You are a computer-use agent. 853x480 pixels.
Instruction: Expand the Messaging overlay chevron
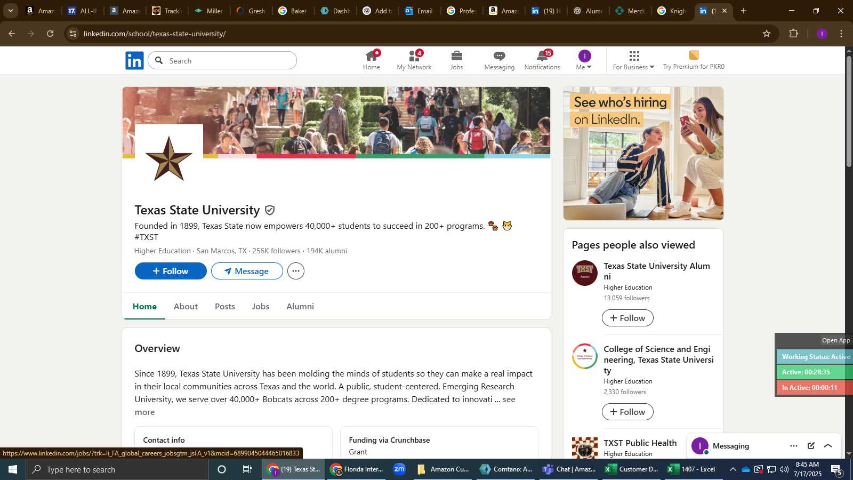(828, 446)
